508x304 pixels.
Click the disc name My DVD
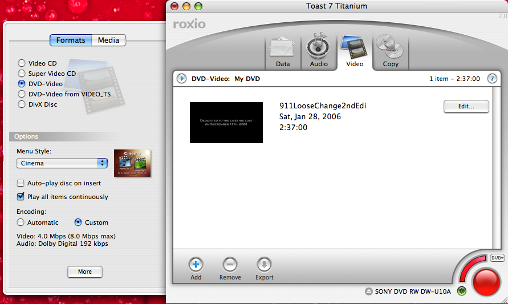[x=247, y=79]
